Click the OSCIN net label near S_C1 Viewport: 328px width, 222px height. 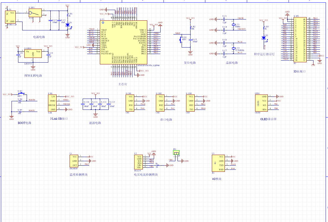coord(241,18)
